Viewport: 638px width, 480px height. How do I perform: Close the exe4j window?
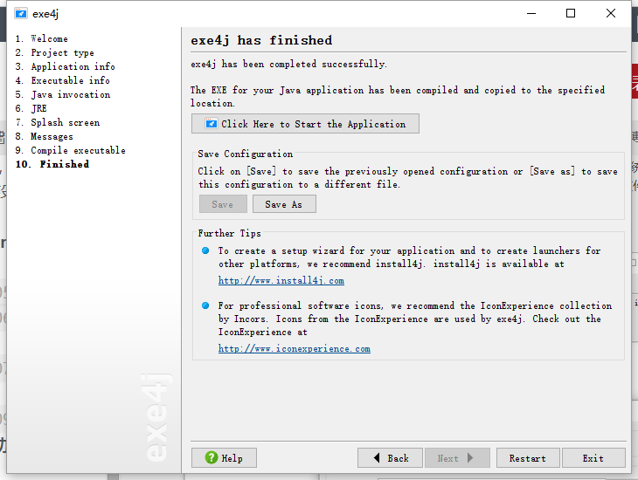click(x=610, y=13)
